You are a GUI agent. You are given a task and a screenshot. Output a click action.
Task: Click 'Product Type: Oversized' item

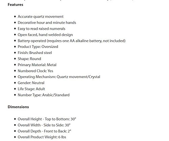tap(38, 47)
